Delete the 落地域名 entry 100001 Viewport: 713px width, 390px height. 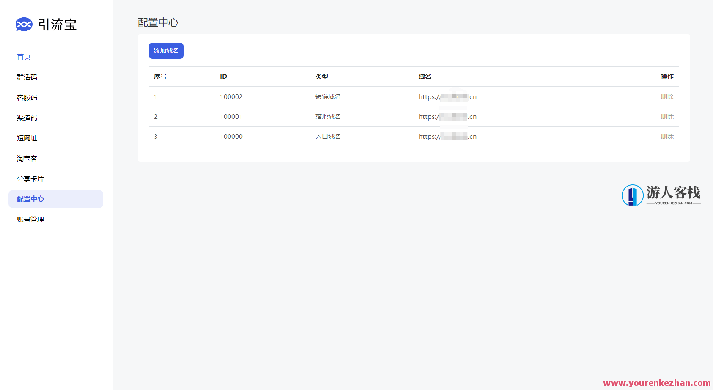[667, 117]
